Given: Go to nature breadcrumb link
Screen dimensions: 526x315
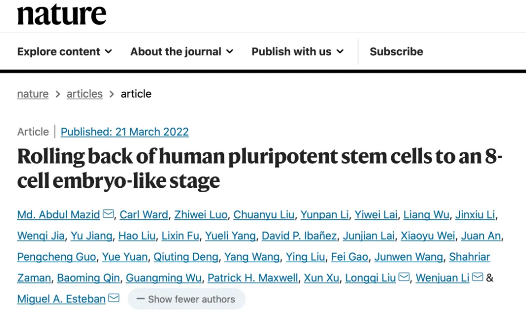Looking at the screenshot, I should tap(33, 94).
